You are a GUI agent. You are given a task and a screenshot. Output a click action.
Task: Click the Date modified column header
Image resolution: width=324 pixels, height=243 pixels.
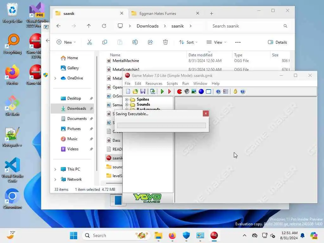click(x=200, y=55)
